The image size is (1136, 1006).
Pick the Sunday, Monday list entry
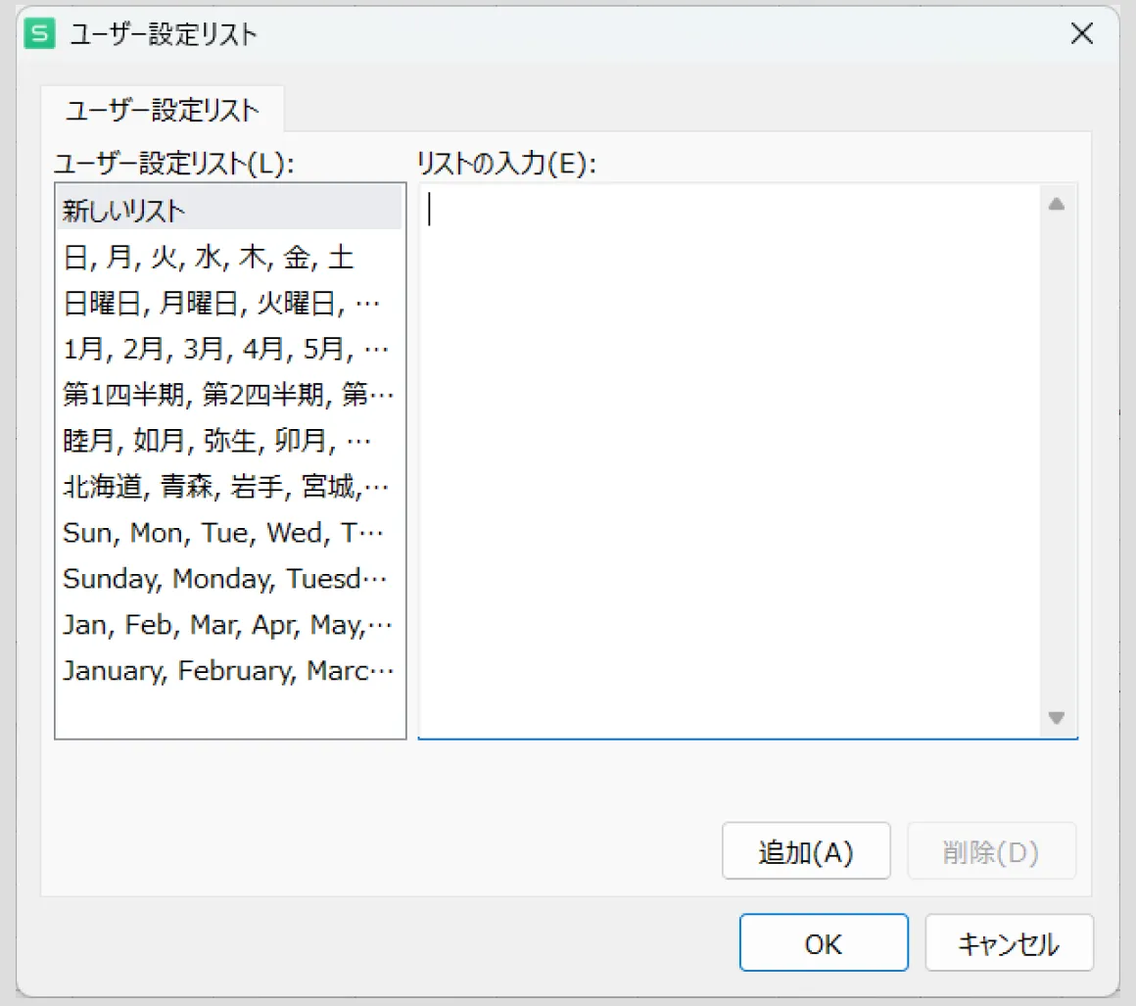point(229,578)
